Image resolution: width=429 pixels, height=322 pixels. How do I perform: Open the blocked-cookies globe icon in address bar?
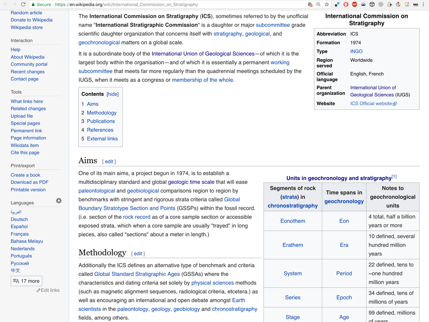click(310, 4)
